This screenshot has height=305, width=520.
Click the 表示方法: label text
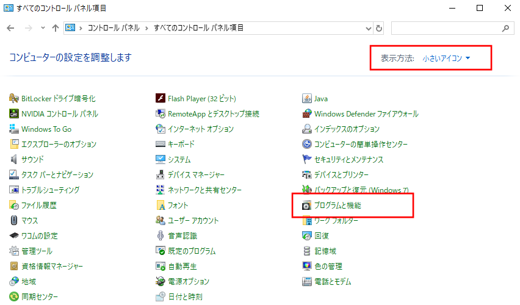397,59
